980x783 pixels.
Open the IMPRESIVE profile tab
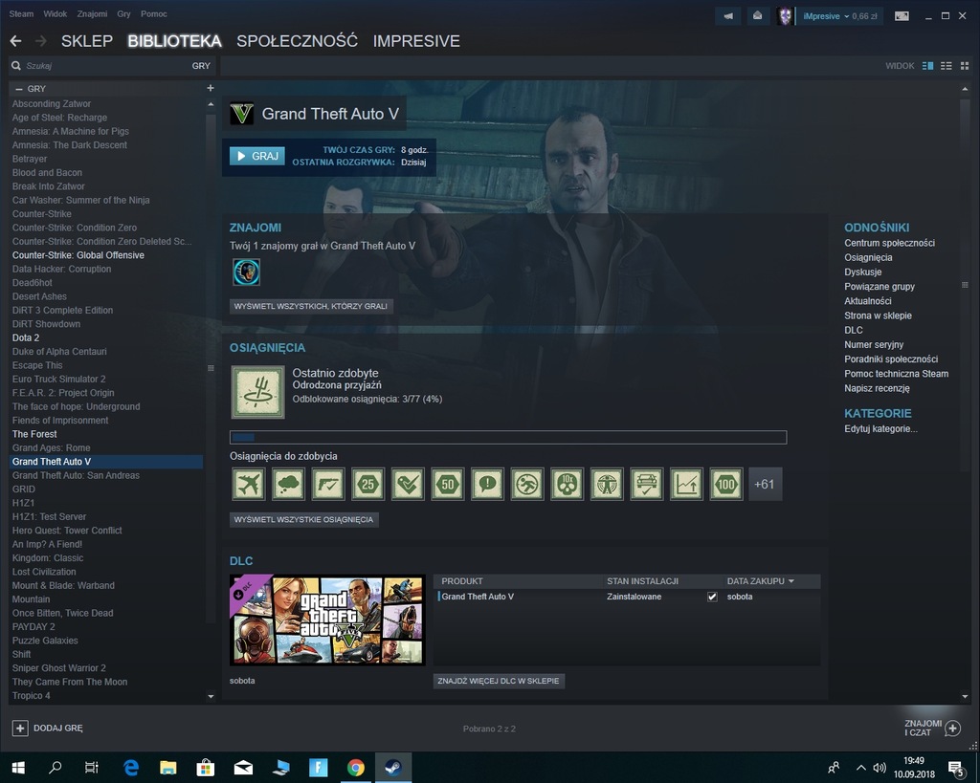point(416,41)
